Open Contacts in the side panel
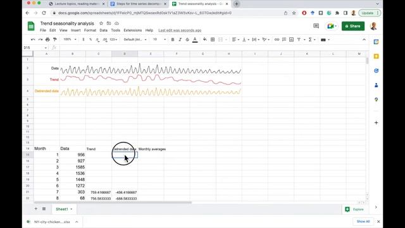 (376, 85)
